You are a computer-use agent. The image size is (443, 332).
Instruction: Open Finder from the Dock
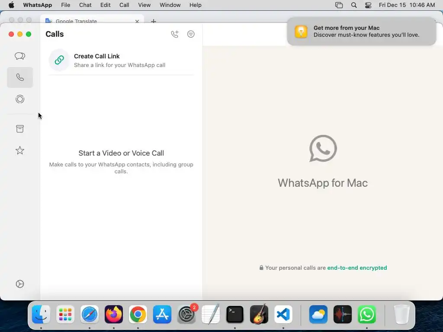click(41, 314)
